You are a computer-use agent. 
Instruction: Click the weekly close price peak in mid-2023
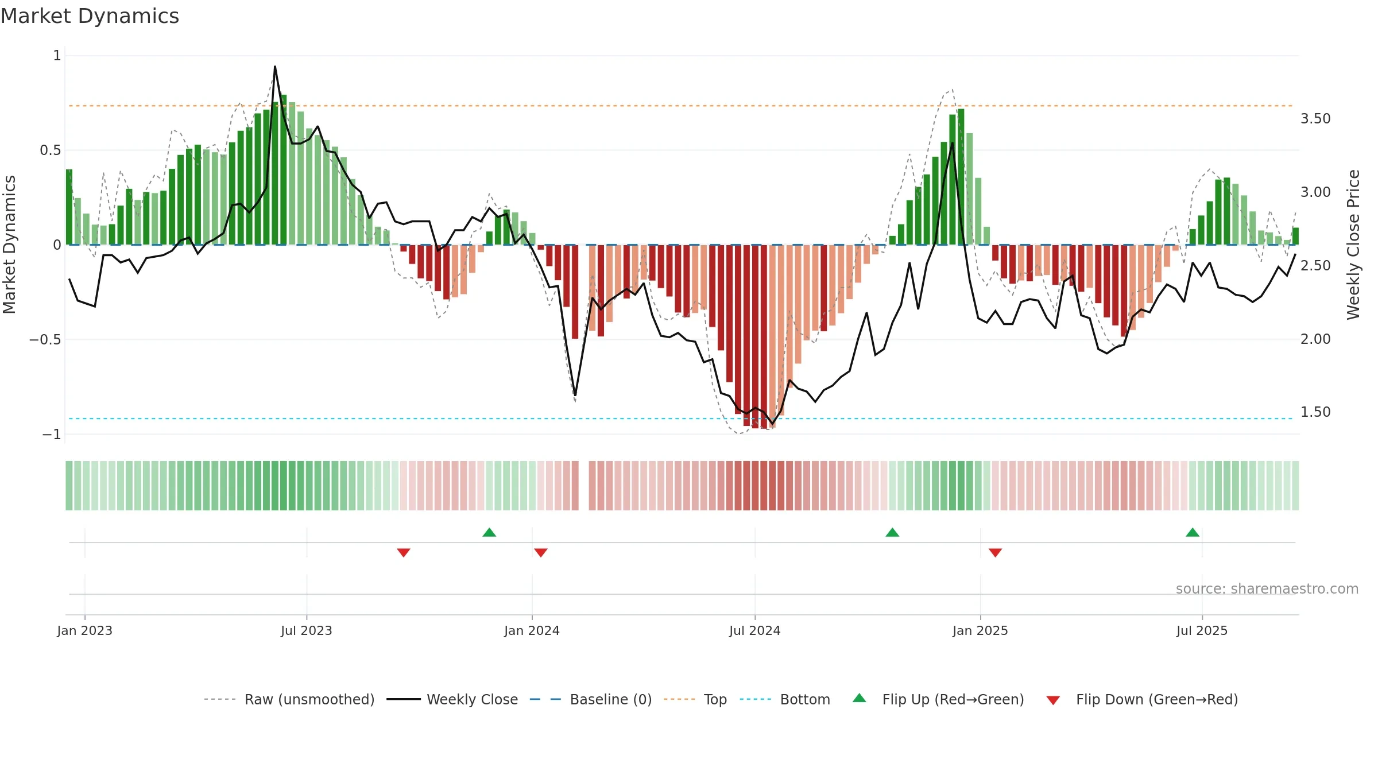tap(275, 67)
